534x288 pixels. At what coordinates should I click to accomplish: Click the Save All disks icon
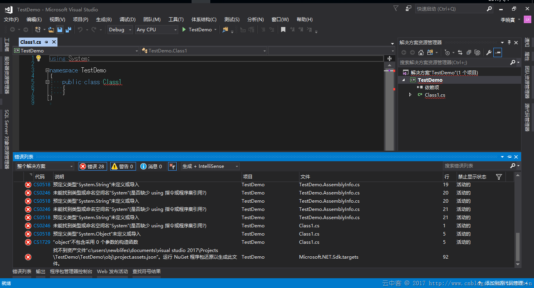pyautogui.click(x=68, y=30)
